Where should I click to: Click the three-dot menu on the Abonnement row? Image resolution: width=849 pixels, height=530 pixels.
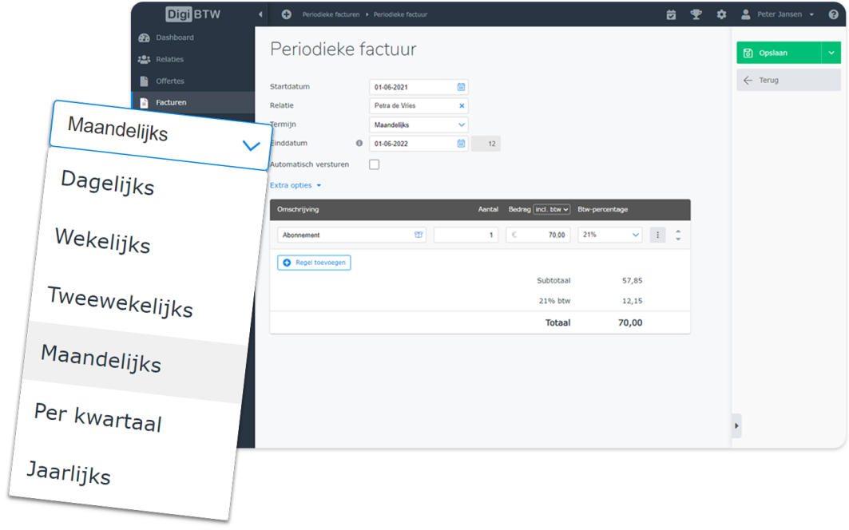coord(657,235)
